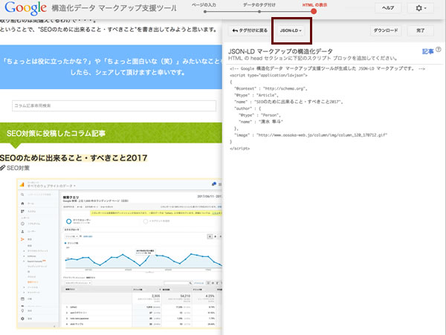This screenshot has height=335, width=446.
Task: Open the 記事 article link
Action: (x=427, y=52)
